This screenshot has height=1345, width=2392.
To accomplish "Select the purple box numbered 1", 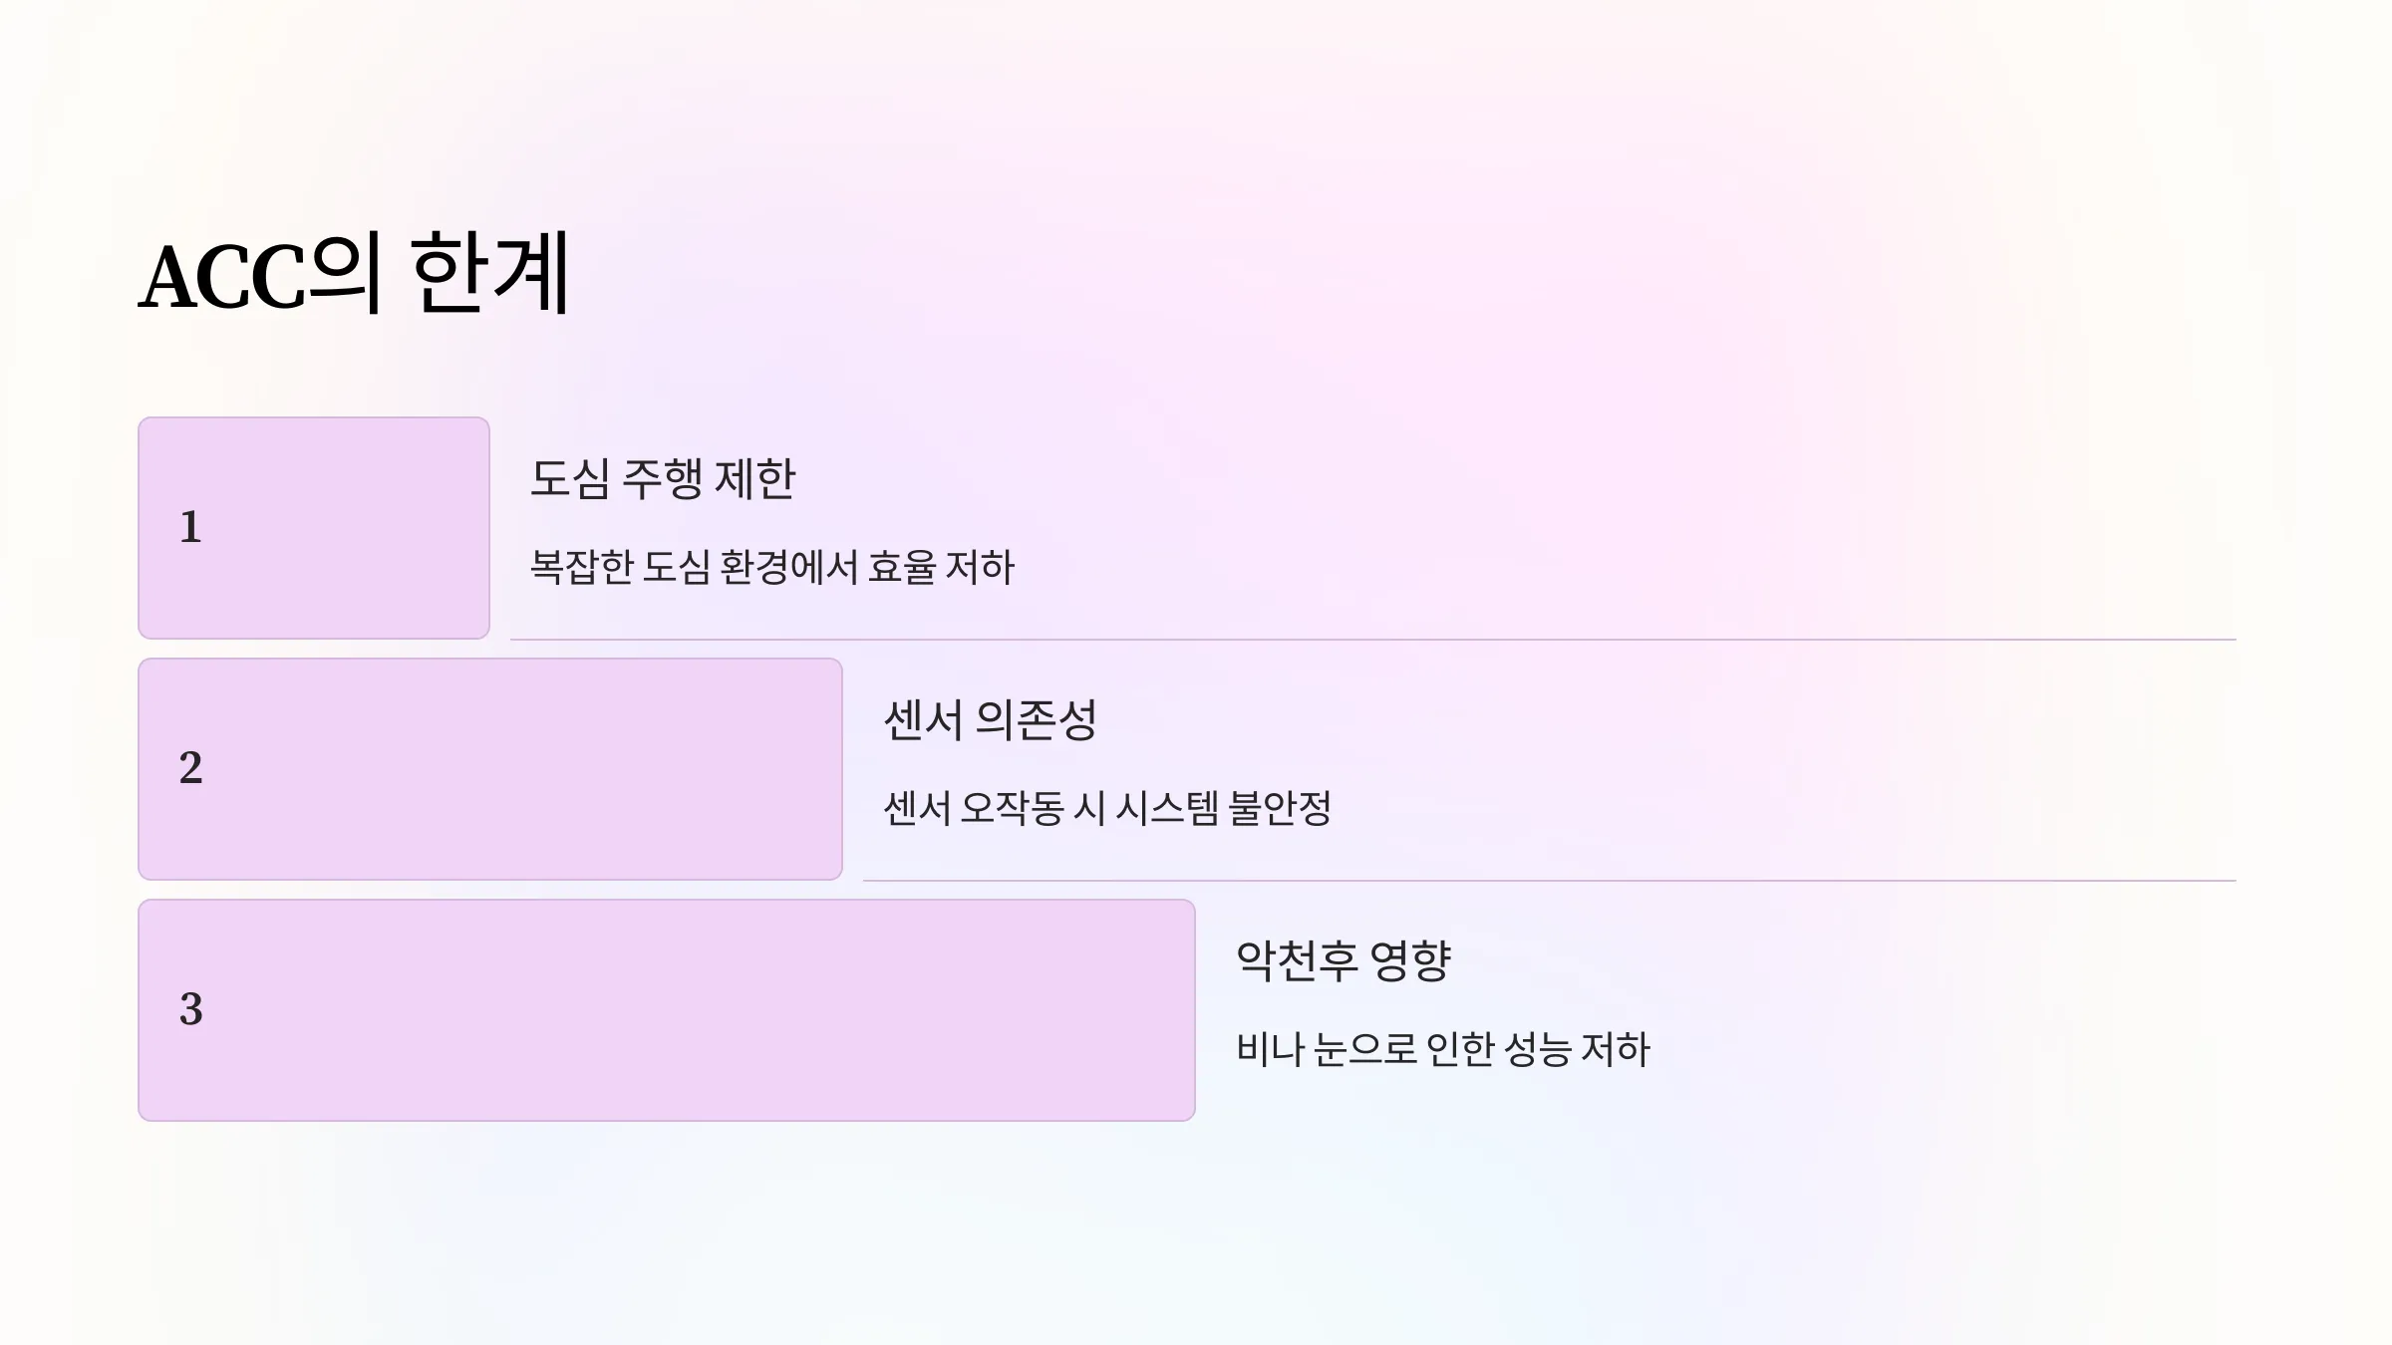I will (314, 528).
